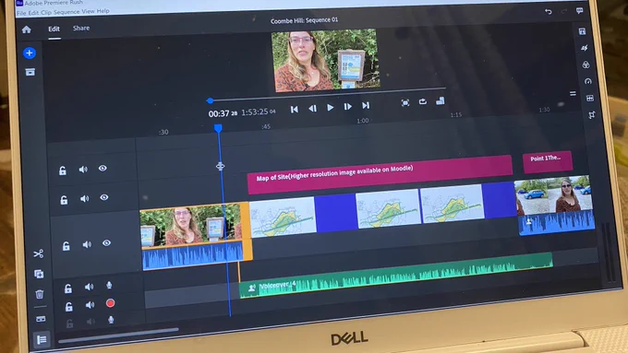The image size is (628, 353).
Task: Hide the main video track with eye icon
Action: pyautogui.click(x=106, y=242)
